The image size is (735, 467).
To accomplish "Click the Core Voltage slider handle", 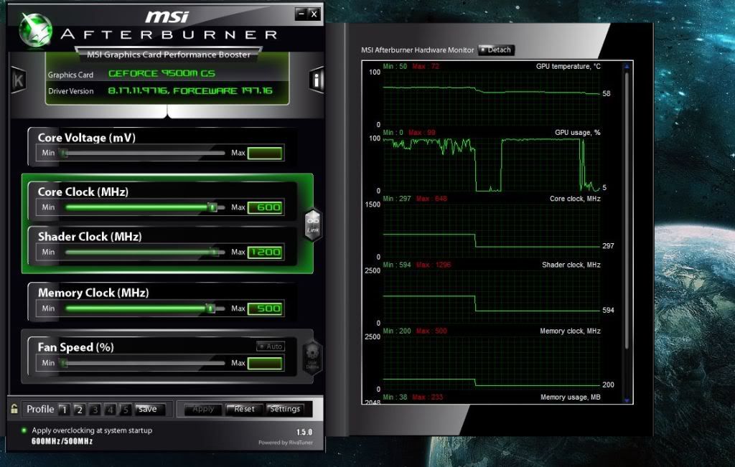I will [x=63, y=153].
